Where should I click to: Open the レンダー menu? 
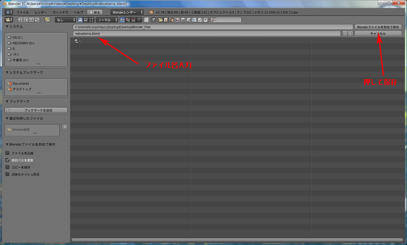pos(41,12)
